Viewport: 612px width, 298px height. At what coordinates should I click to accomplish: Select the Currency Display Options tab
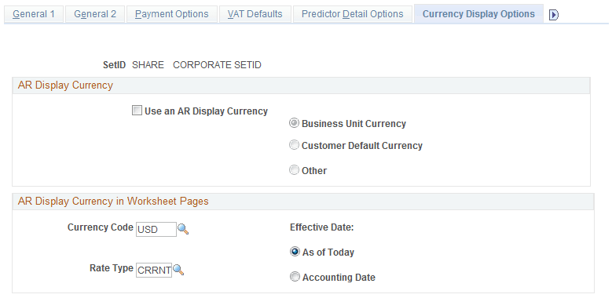coord(478,14)
